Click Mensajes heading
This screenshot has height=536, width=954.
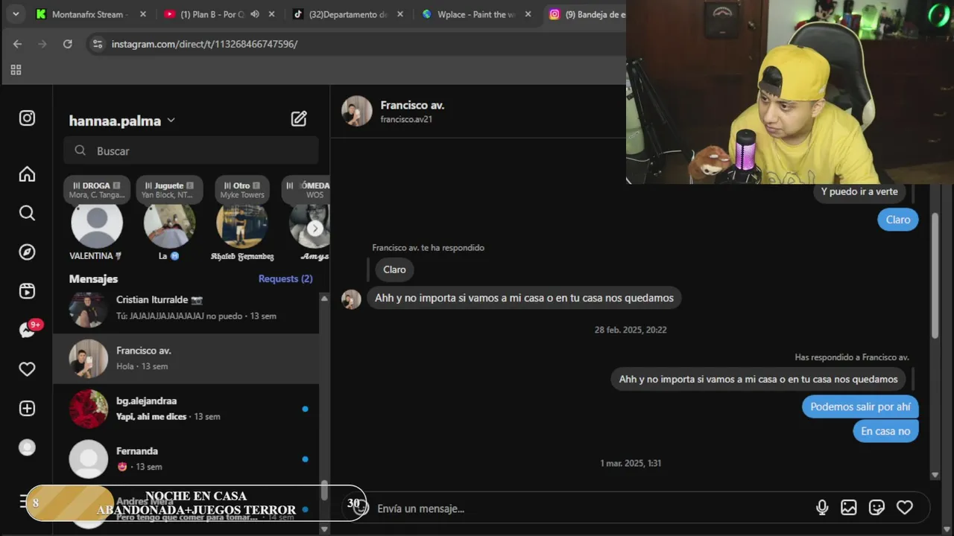pos(93,278)
